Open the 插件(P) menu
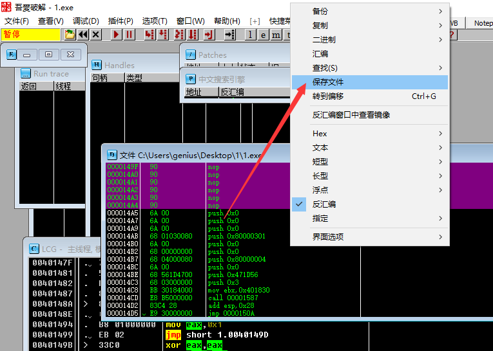 coord(121,21)
